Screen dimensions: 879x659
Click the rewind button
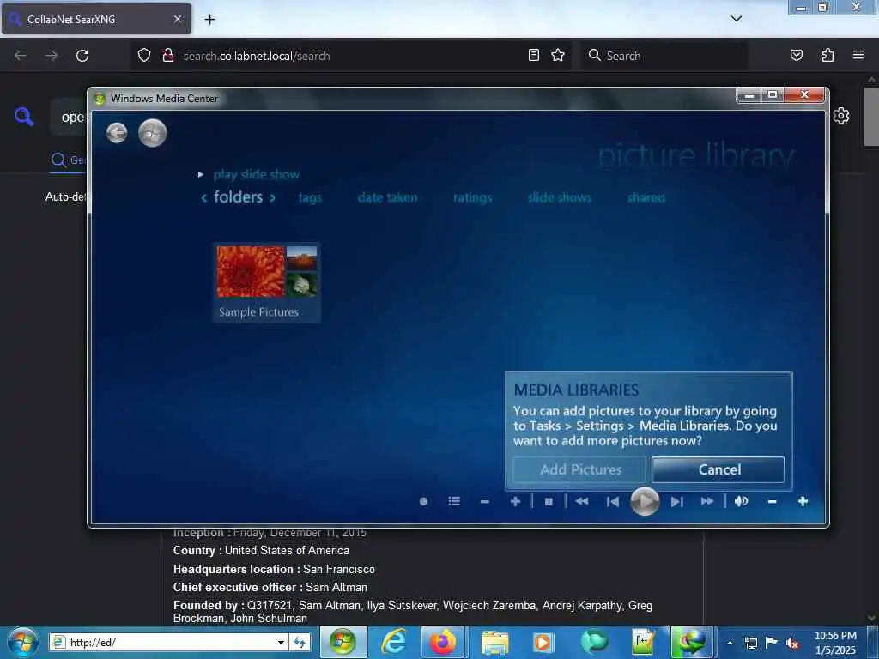click(582, 501)
